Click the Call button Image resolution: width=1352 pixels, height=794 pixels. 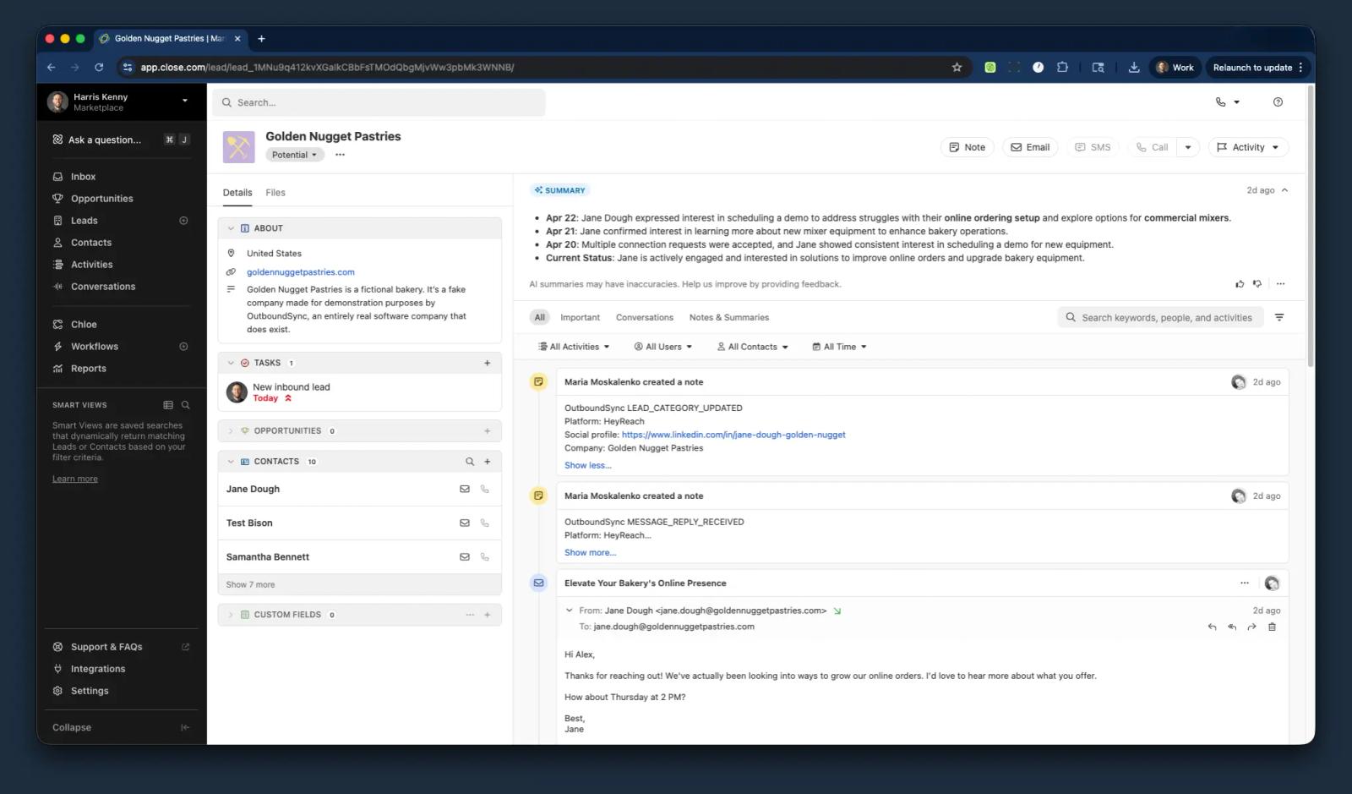1152,147
